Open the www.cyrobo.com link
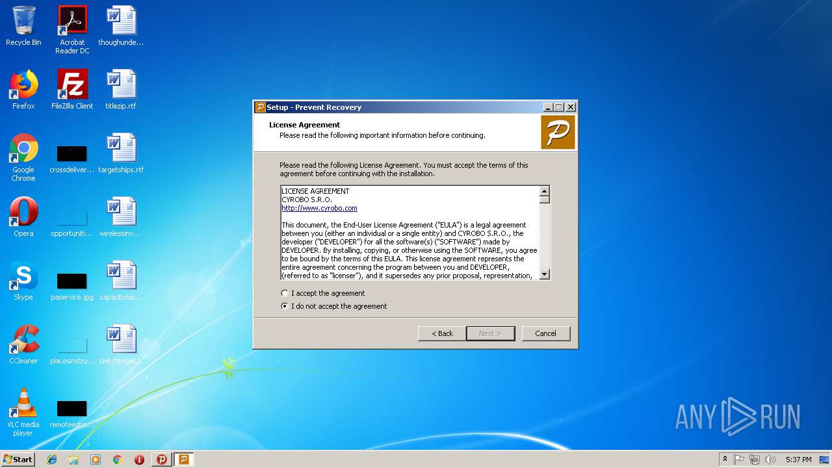Screen dimensions: 832x468 319,208
